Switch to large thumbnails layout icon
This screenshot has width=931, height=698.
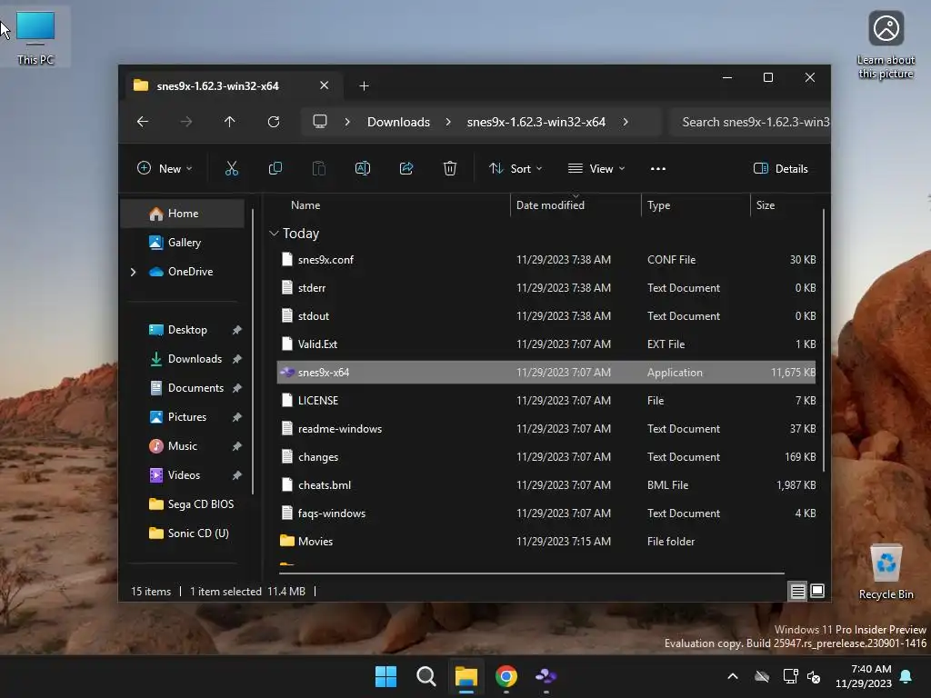817,591
